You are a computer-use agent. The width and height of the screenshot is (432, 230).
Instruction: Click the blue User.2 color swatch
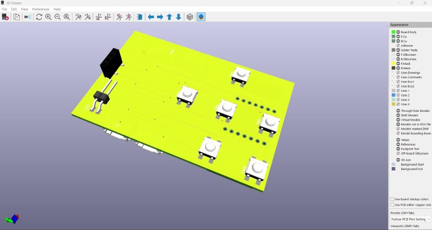click(x=394, y=95)
